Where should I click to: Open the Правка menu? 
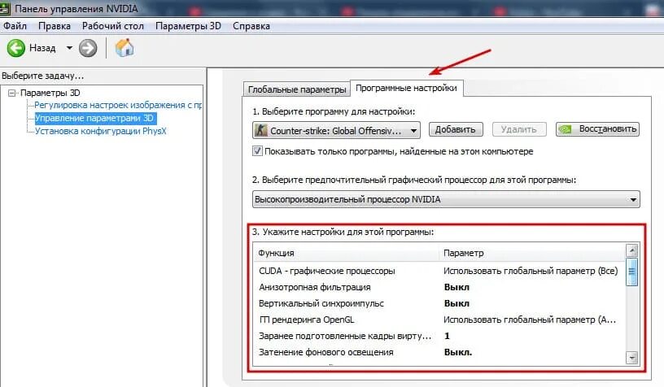[55, 26]
